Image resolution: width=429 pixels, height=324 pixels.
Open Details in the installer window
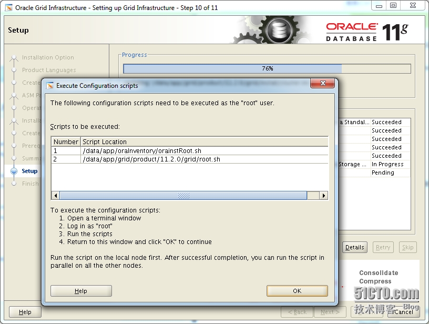click(x=354, y=247)
